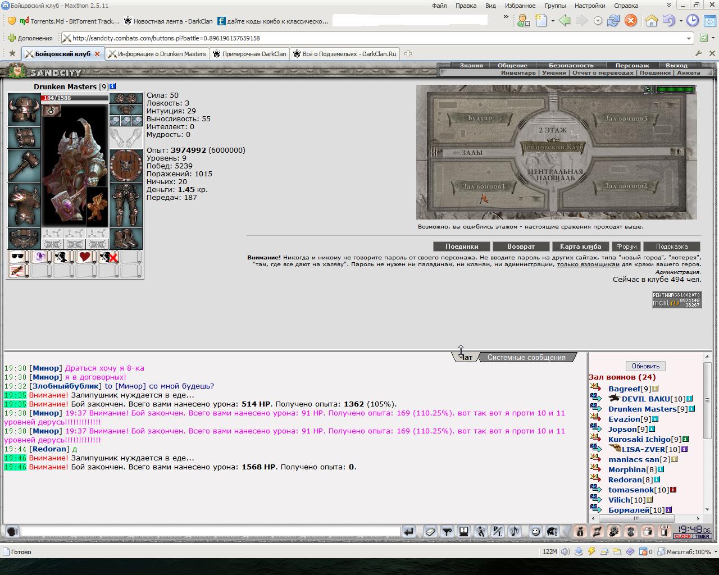719x575 pixels.
Task: Click the Обновить player list button
Action: pyautogui.click(x=645, y=366)
